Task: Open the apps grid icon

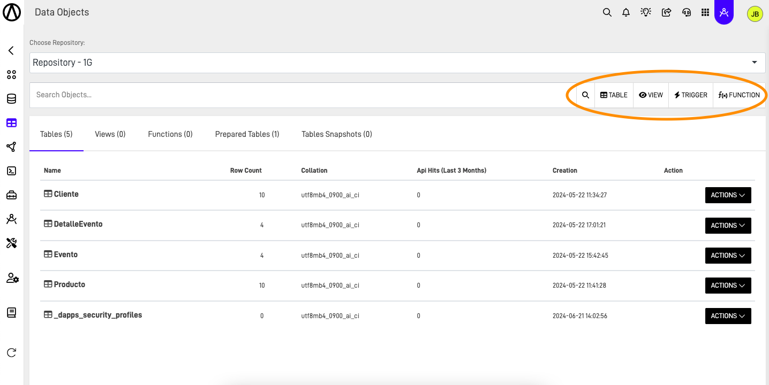Action: coord(705,12)
